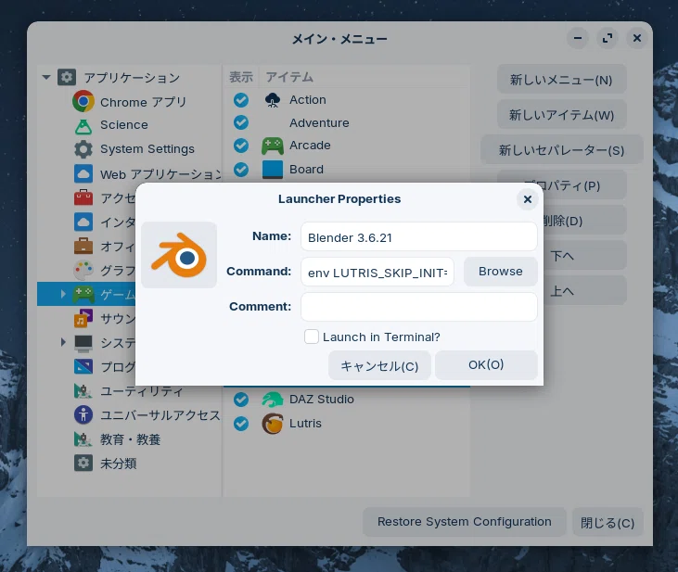This screenshot has height=572, width=678.
Task: Close the Launcher Properties dialog
Action: (527, 199)
